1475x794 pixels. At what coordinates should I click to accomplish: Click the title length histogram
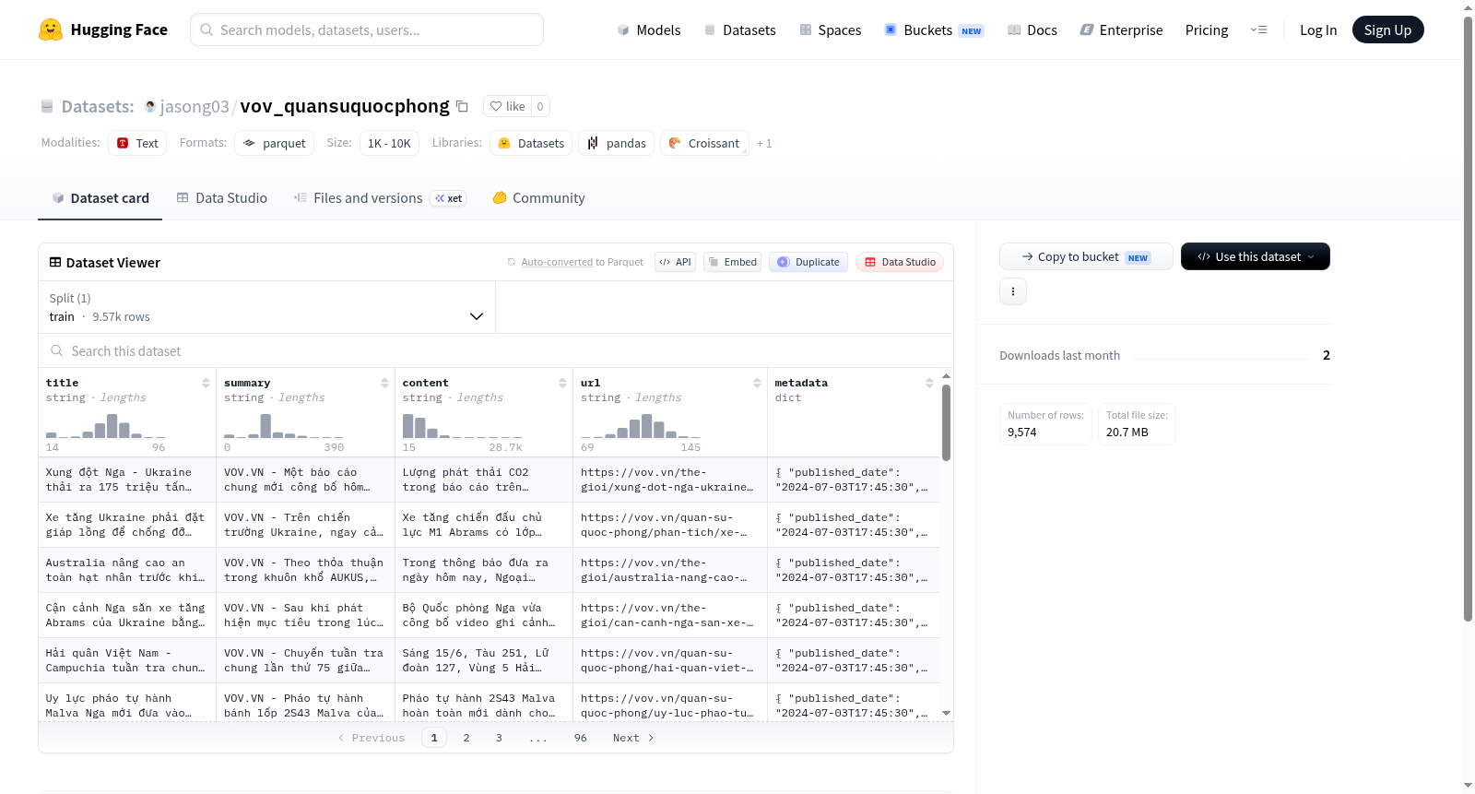106,425
